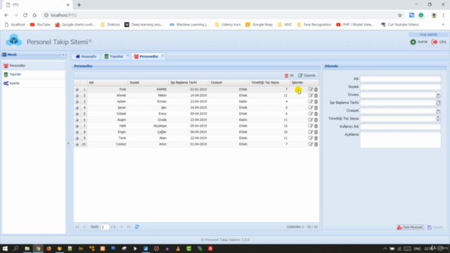Screen dimensions: 450x253
Task: Open Cinsiyet dropdown in form
Action: point(438,111)
